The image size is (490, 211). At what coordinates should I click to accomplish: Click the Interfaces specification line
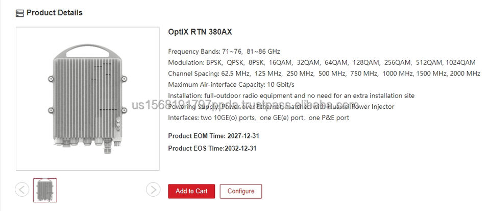click(258, 118)
